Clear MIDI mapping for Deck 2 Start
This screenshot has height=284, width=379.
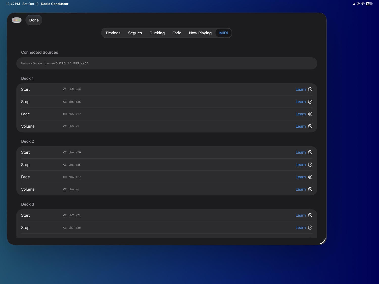310,152
